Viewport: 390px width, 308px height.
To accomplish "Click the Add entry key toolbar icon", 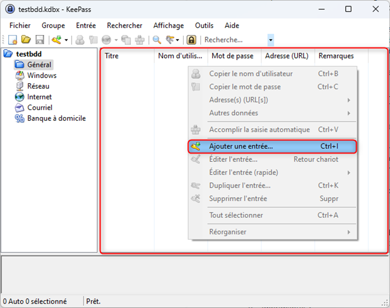I will tap(56, 39).
